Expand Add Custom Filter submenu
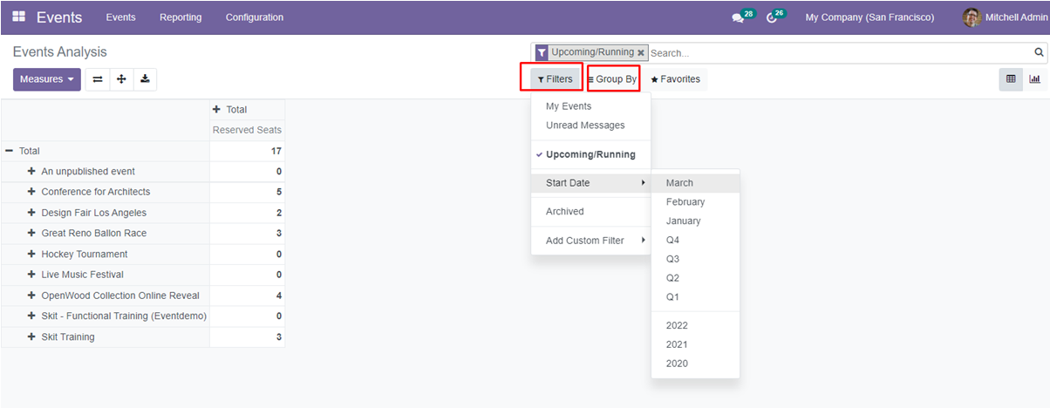This screenshot has height=408, width=1050. point(590,241)
